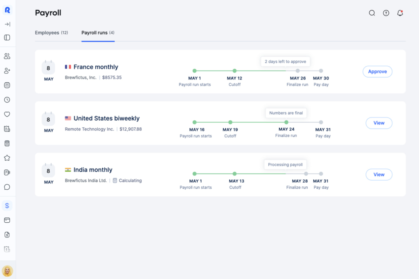Click the May 26 marker on France timeline
This screenshot has width=419, height=279.
[297, 70]
